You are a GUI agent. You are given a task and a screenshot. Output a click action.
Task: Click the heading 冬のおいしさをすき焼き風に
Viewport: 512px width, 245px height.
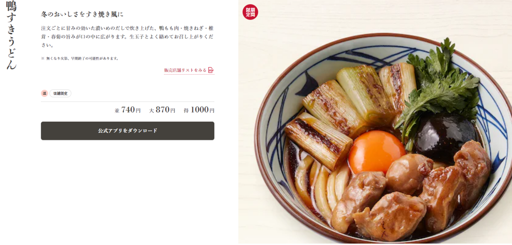click(x=82, y=15)
